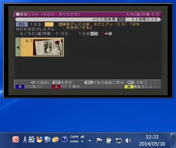Toggle the CAPS indicator on the language bar
This screenshot has height=148, width=176.
pyautogui.click(x=74, y=137)
